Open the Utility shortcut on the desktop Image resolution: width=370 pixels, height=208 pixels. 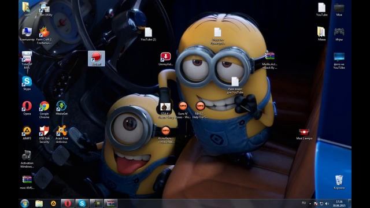[45, 9]
